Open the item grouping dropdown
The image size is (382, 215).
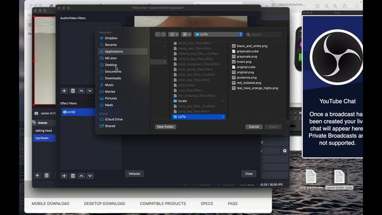tap(186, 35)
